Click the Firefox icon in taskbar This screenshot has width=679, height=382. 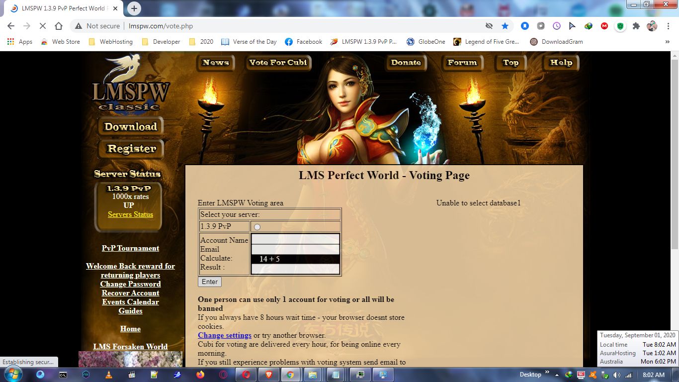[200, 375]
